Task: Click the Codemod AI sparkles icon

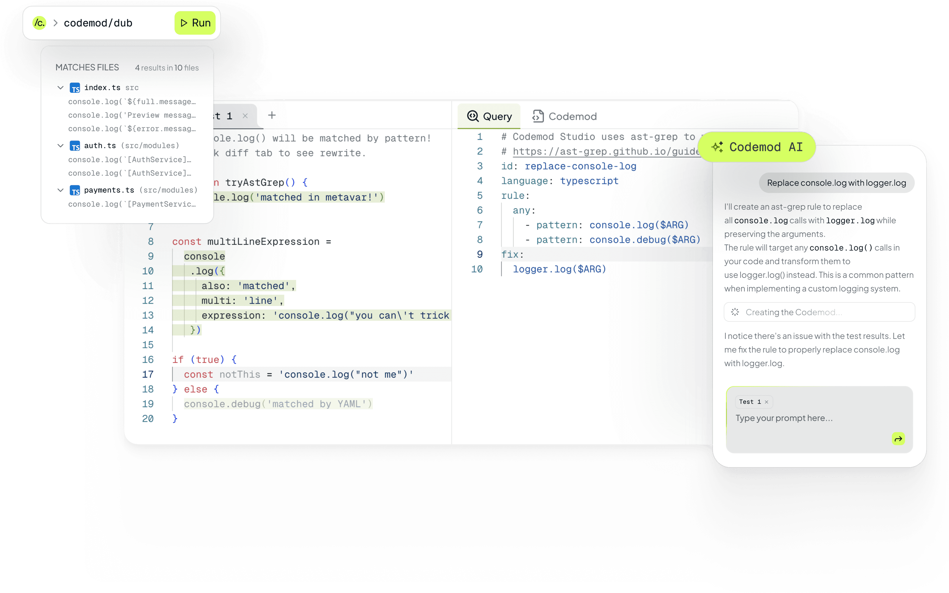Action: [718, 147]
